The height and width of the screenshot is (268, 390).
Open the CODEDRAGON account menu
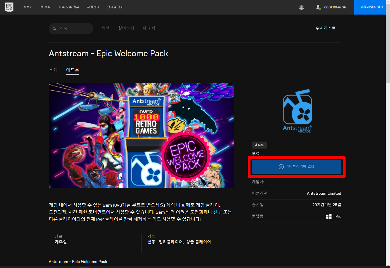tap(335, 7)
